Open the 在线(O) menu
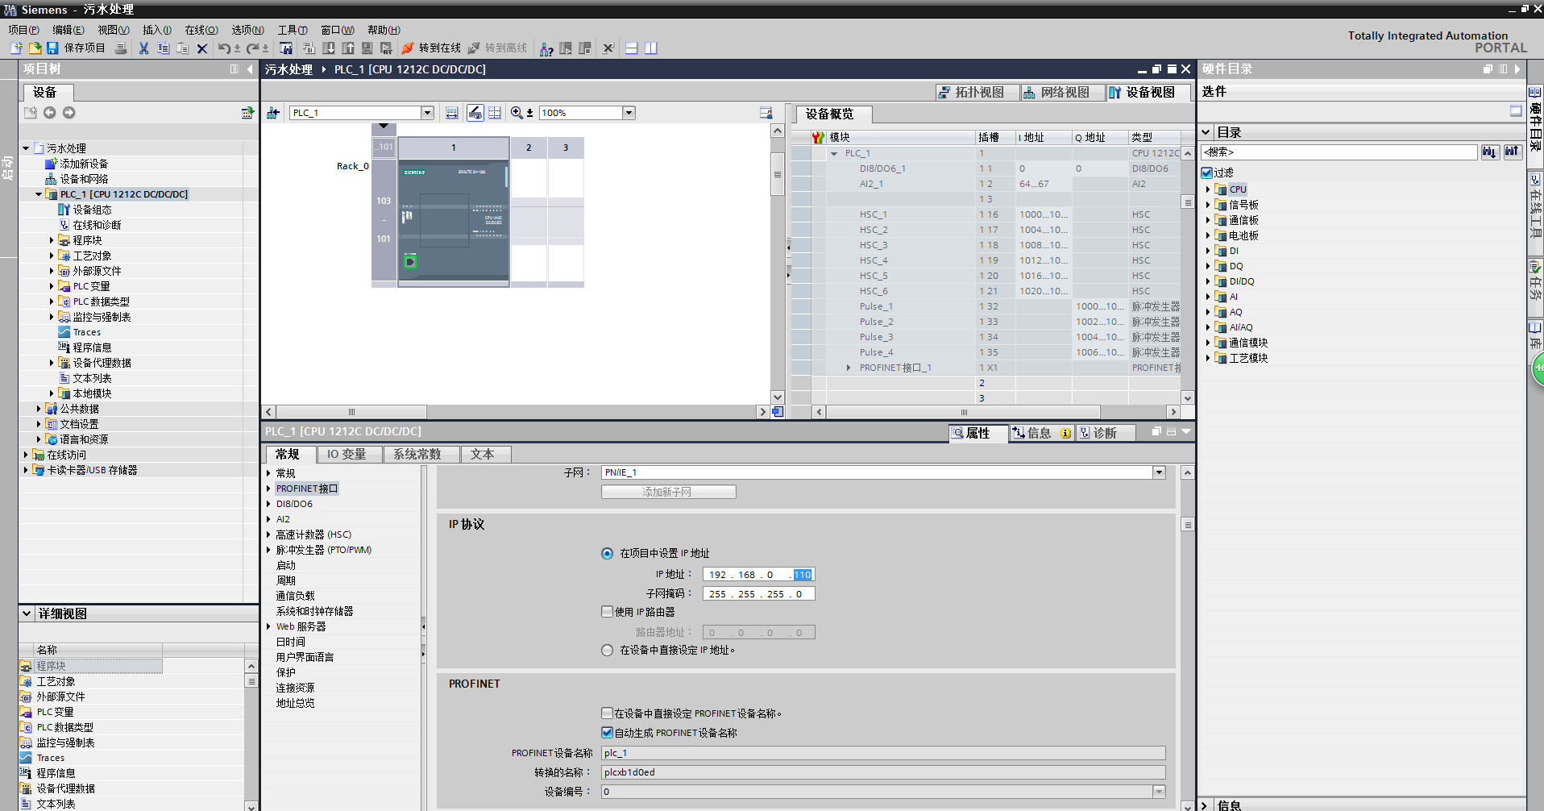The image size is (1544, 811). (201, 30)
